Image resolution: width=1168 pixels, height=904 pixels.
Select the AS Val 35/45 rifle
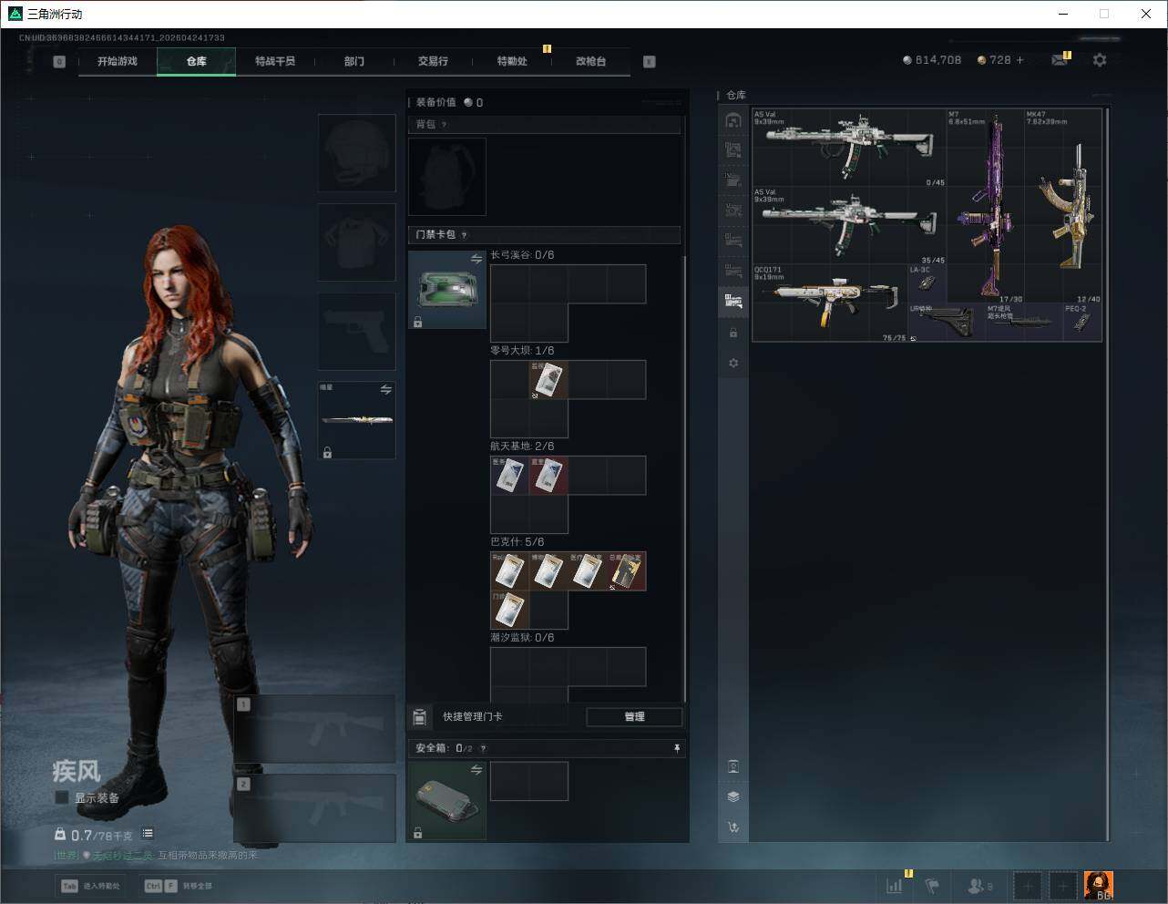849,226
